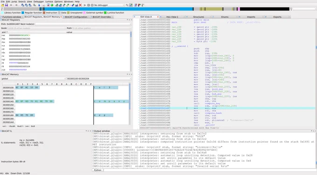Click the External symbol legend color swatch

84,13
